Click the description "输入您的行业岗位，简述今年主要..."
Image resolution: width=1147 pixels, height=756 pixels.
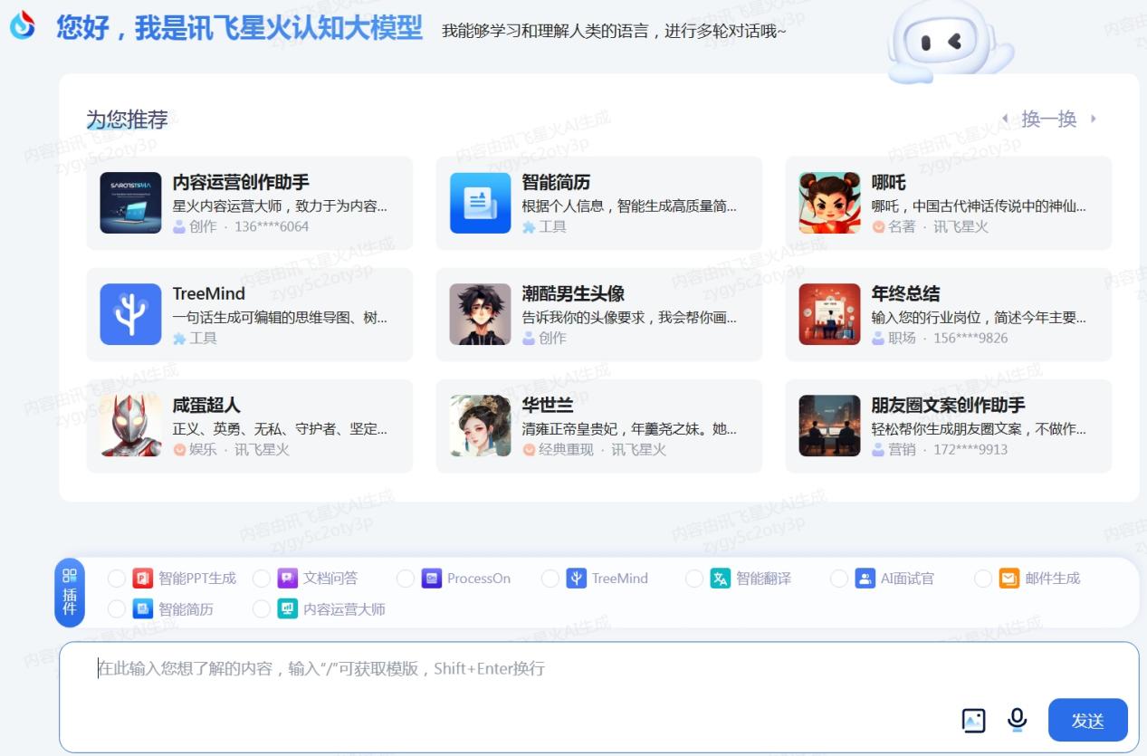979,317
